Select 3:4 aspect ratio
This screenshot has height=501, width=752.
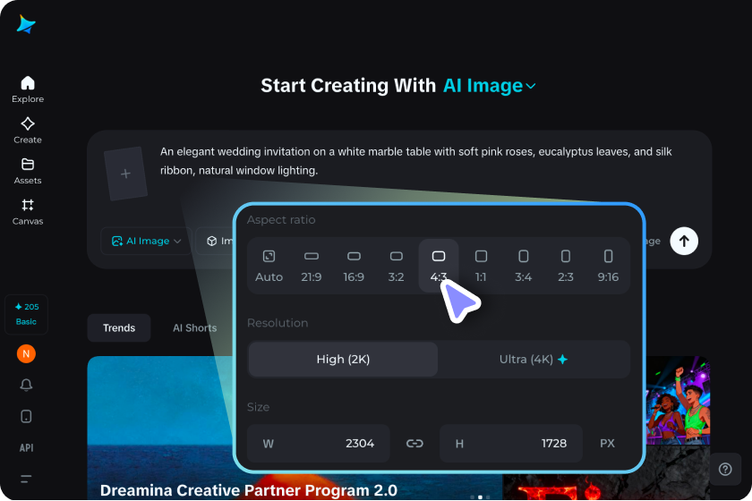pos(523,266)
